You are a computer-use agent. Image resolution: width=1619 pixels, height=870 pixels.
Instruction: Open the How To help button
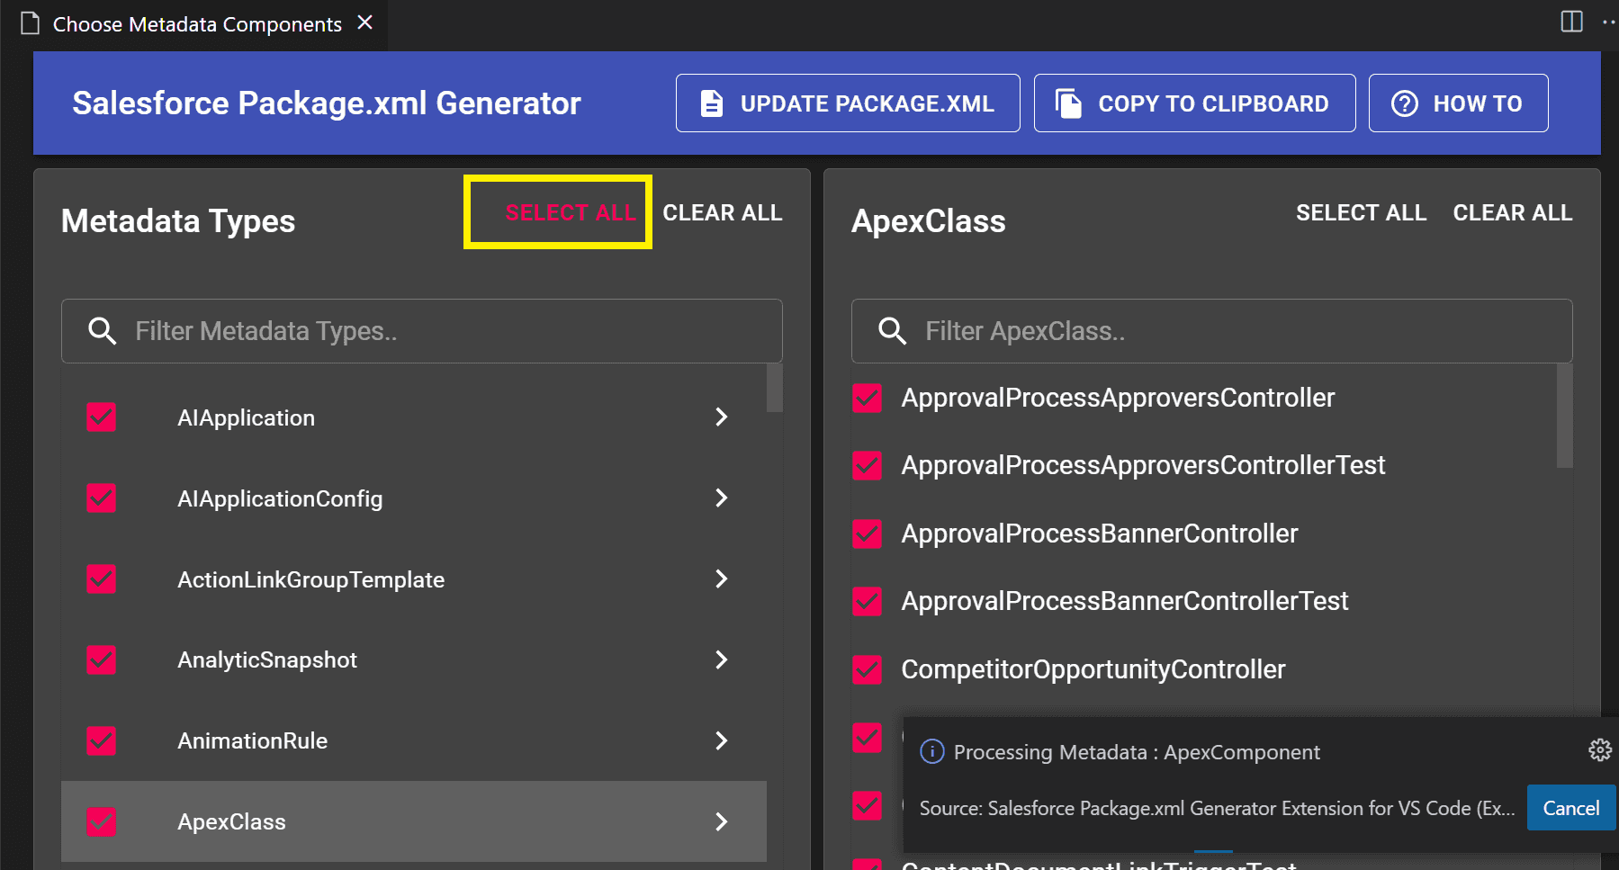1458,103
